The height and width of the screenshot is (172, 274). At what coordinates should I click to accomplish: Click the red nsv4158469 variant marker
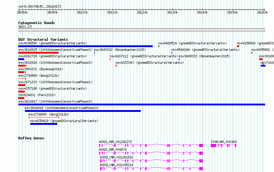(x=238, y=46)
